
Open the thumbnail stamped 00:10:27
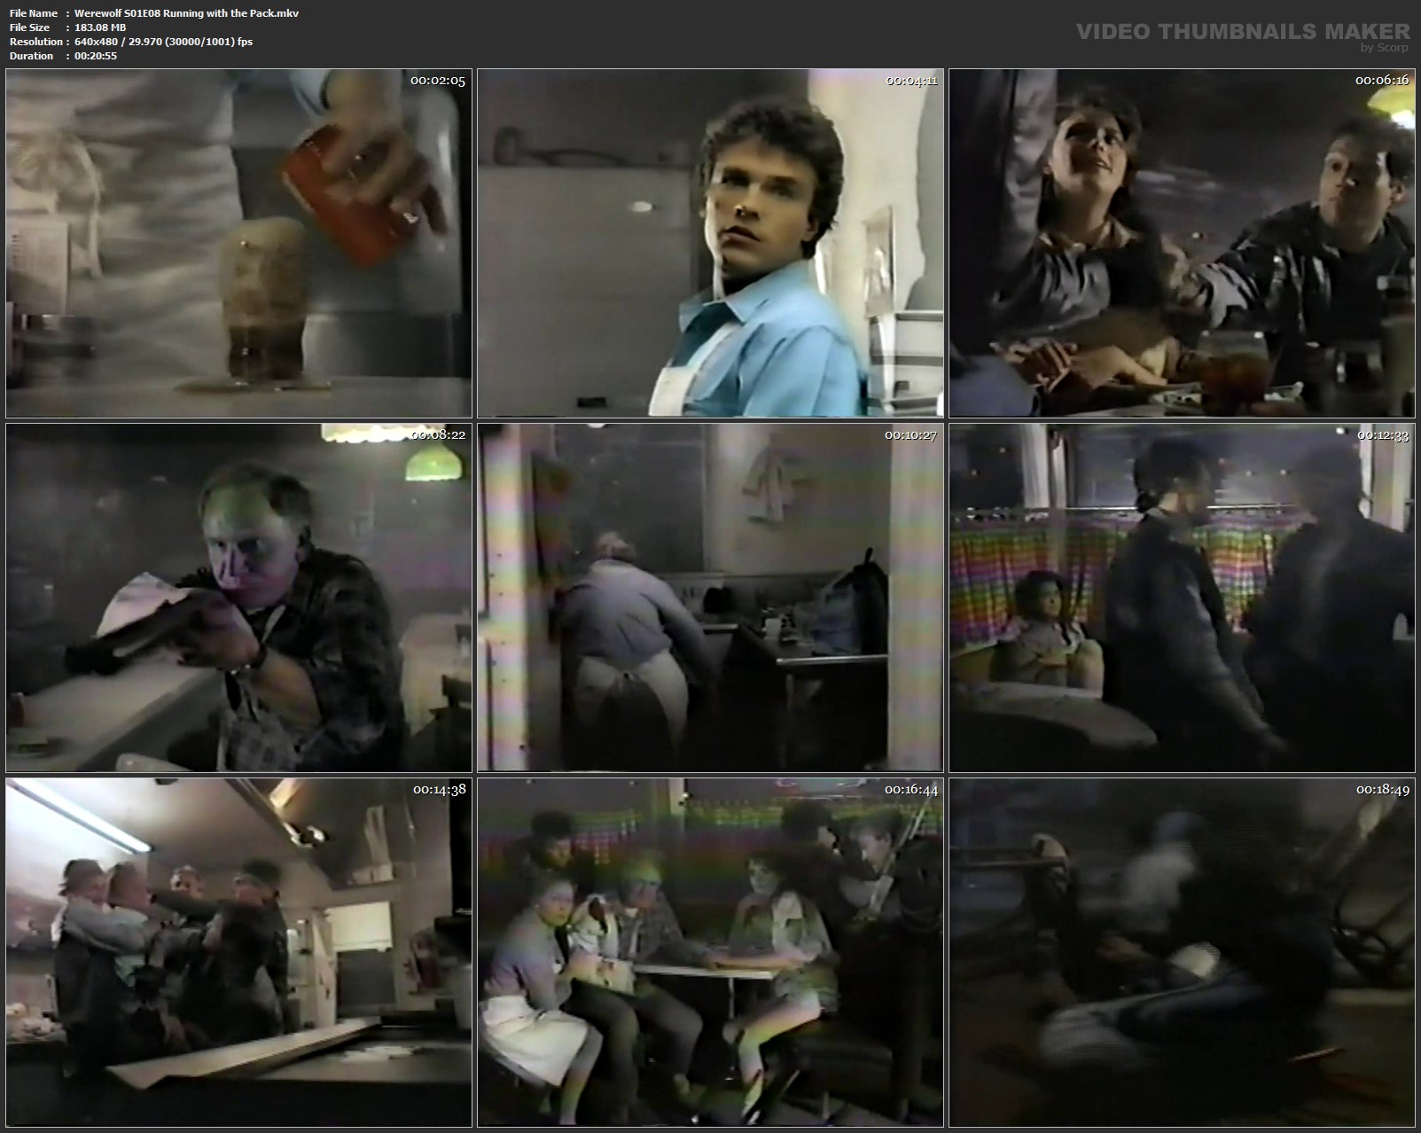(x=710, y=598)
